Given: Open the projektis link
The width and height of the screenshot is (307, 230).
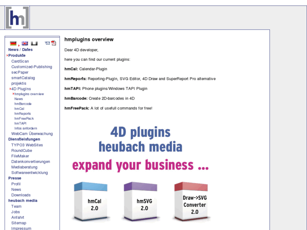Looking at the screenshot, I should pyautogui.click(x=19, y=84).
